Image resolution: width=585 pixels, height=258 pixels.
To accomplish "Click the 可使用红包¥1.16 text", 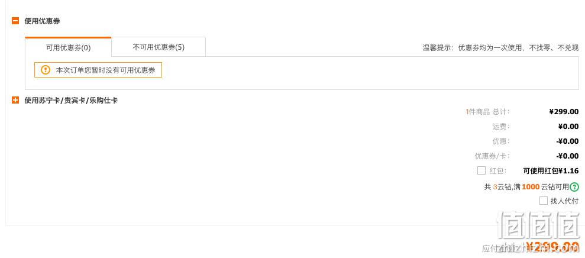I will pyautogui.click(x=551, y=171).
